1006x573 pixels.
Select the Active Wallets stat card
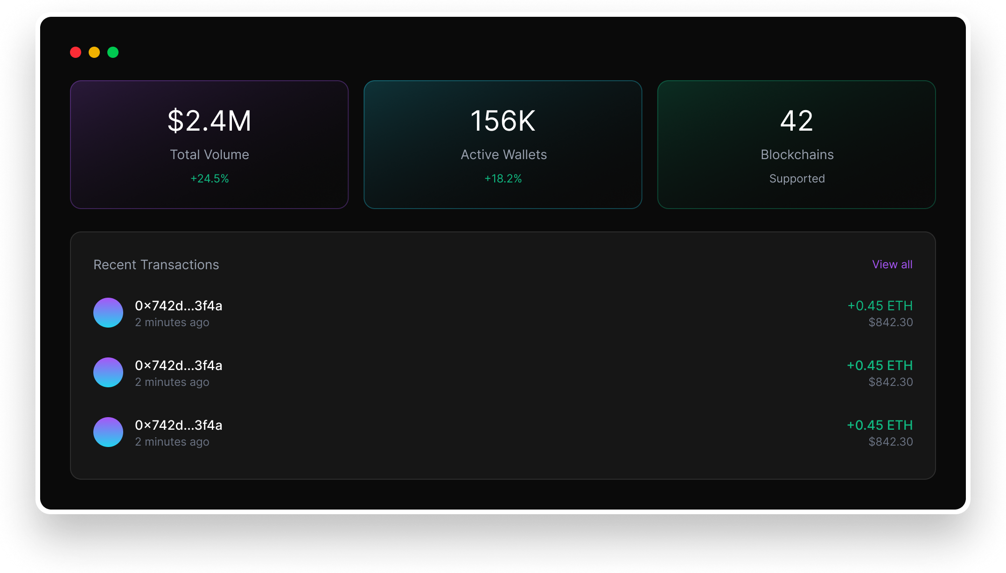(x=503, y=145)
